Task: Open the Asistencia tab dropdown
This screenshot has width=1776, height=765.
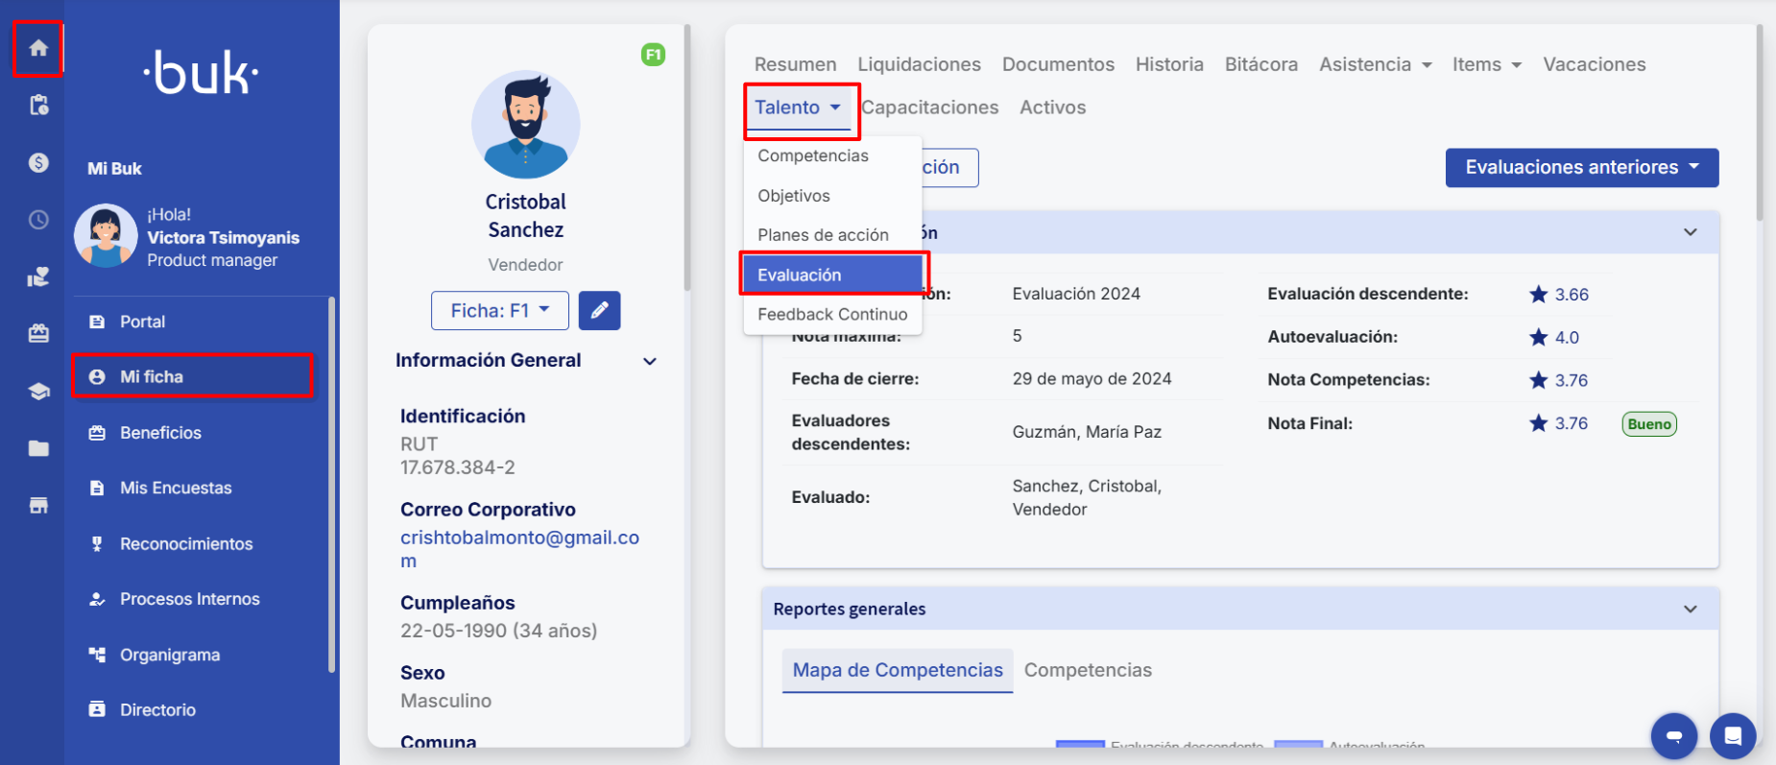Action: click(1375, 65)
